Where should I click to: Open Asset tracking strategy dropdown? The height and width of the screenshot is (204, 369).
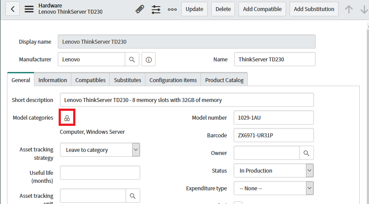[x=100, y=150]
